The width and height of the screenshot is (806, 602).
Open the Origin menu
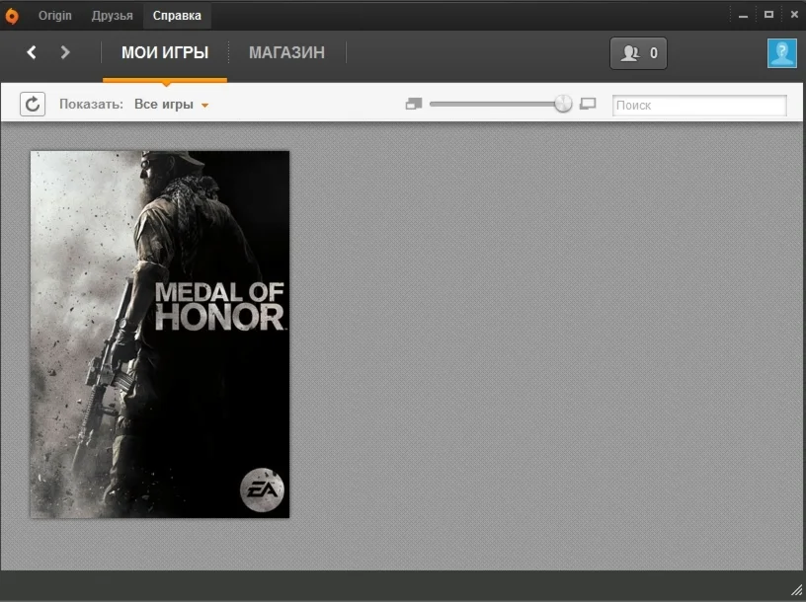[x=54, y=15]
